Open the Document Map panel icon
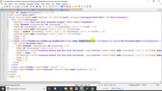 67,6
